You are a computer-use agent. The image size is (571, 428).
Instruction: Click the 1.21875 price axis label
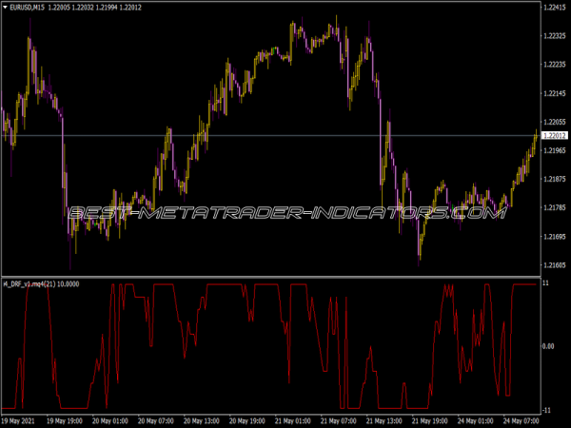click(553, 179)
